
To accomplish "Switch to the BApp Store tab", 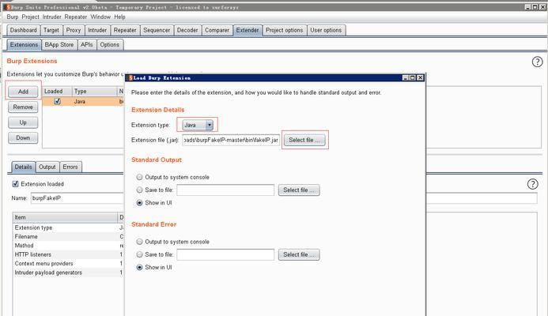I will pos(59,45).
